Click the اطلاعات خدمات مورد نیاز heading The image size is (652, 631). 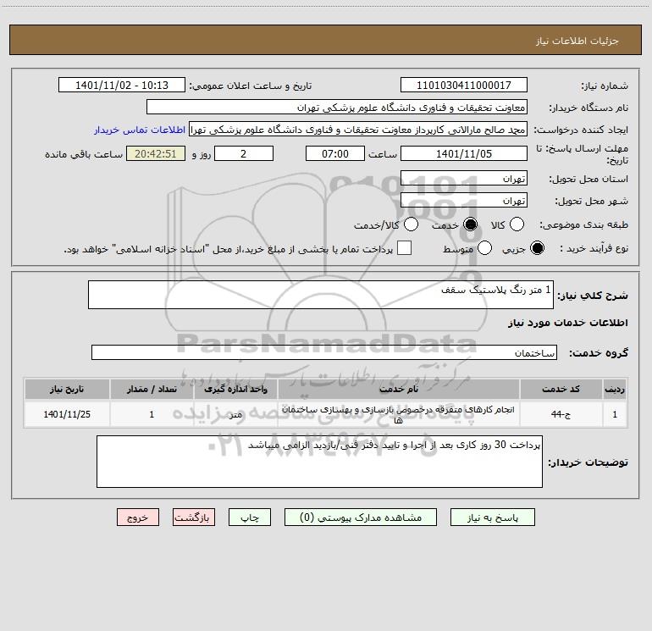(567, 323)
